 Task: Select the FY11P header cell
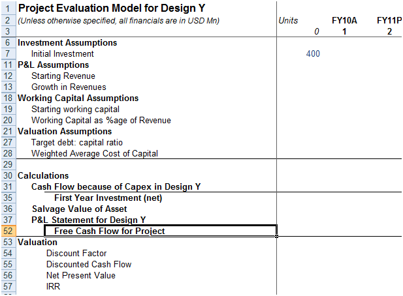(389, 20)
